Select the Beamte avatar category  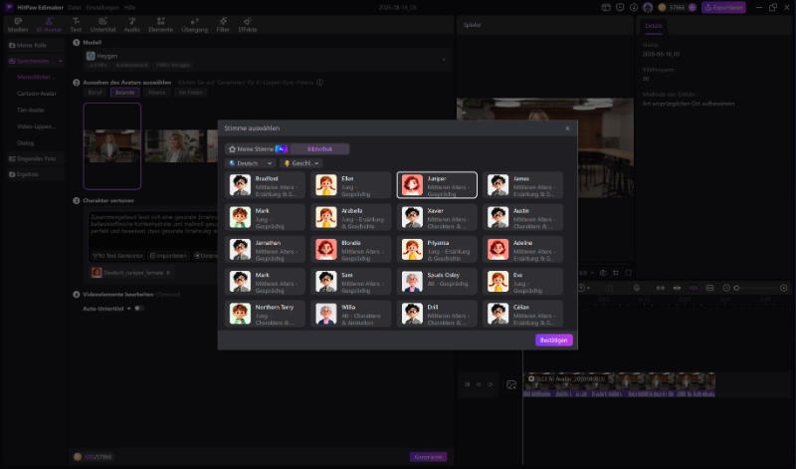coord(125,93)
